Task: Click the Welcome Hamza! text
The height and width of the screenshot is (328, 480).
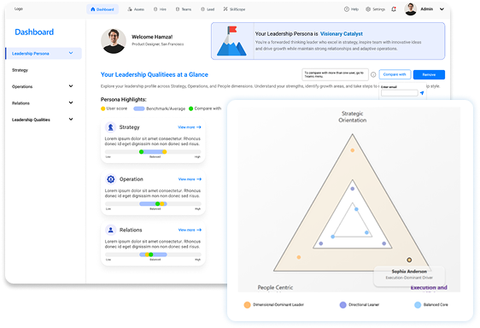Action: [152, 37]
